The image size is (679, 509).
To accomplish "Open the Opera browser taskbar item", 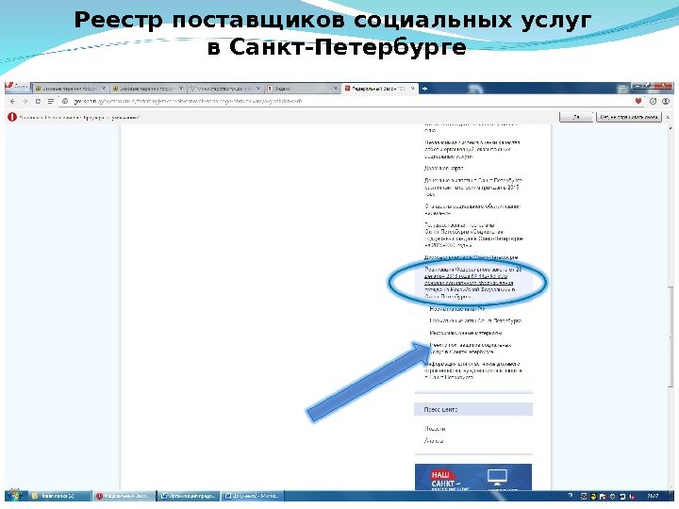I will 124,496.
